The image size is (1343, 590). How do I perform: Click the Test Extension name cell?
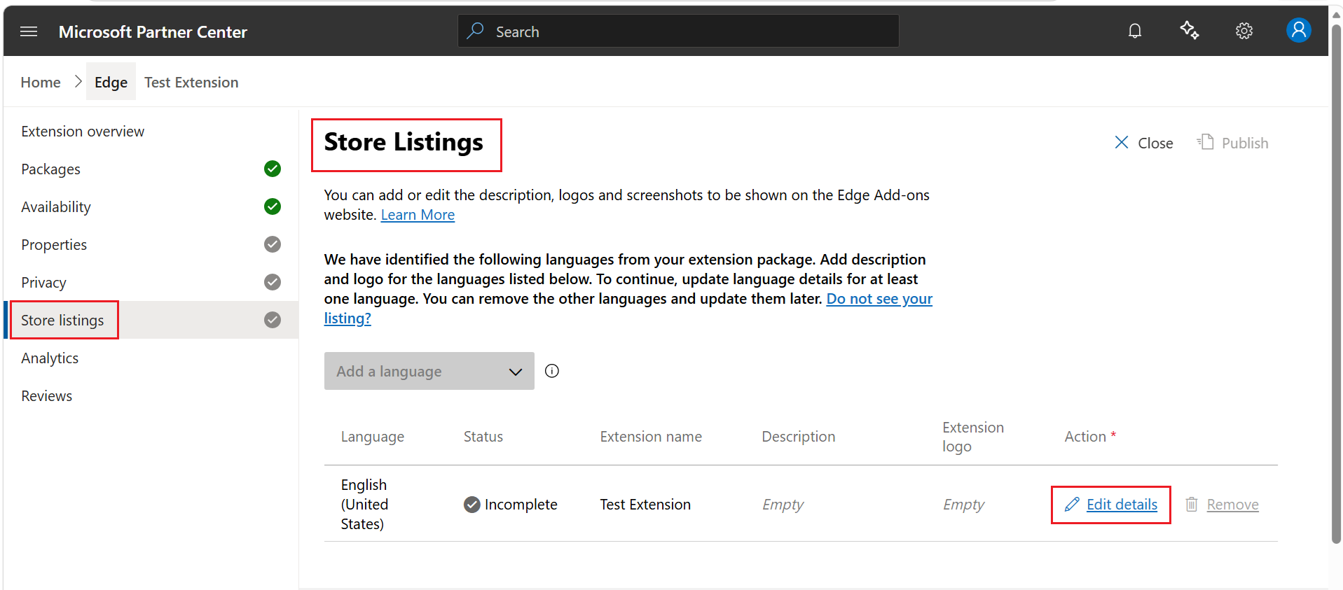pyautogui.click(x=645, y=505)
